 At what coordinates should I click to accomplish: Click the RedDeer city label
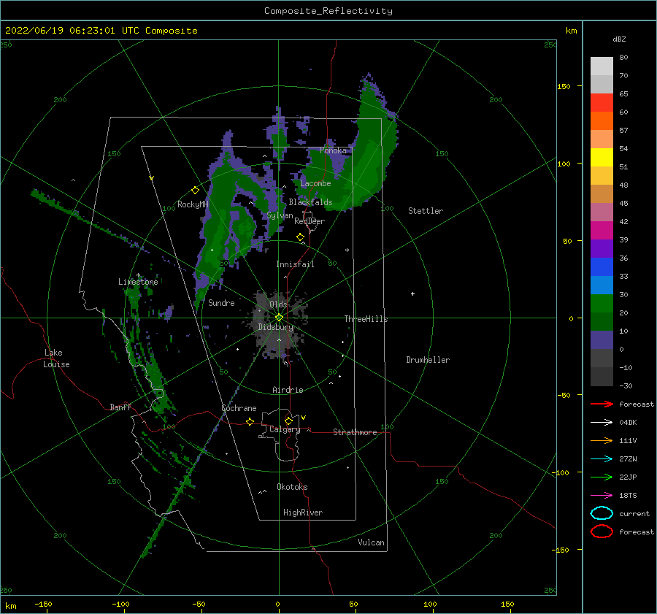pyautogui.click(x=310, y=221)
